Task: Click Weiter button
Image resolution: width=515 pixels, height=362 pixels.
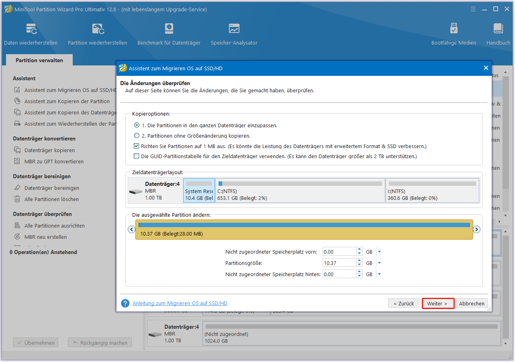Action: pos(438,303)
